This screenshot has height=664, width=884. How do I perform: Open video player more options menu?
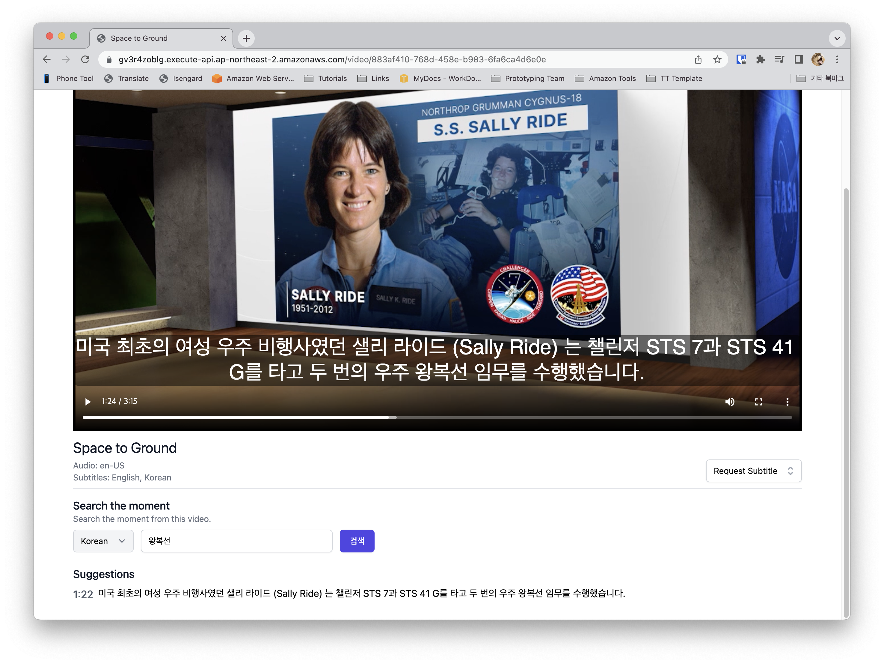point(787,402)
